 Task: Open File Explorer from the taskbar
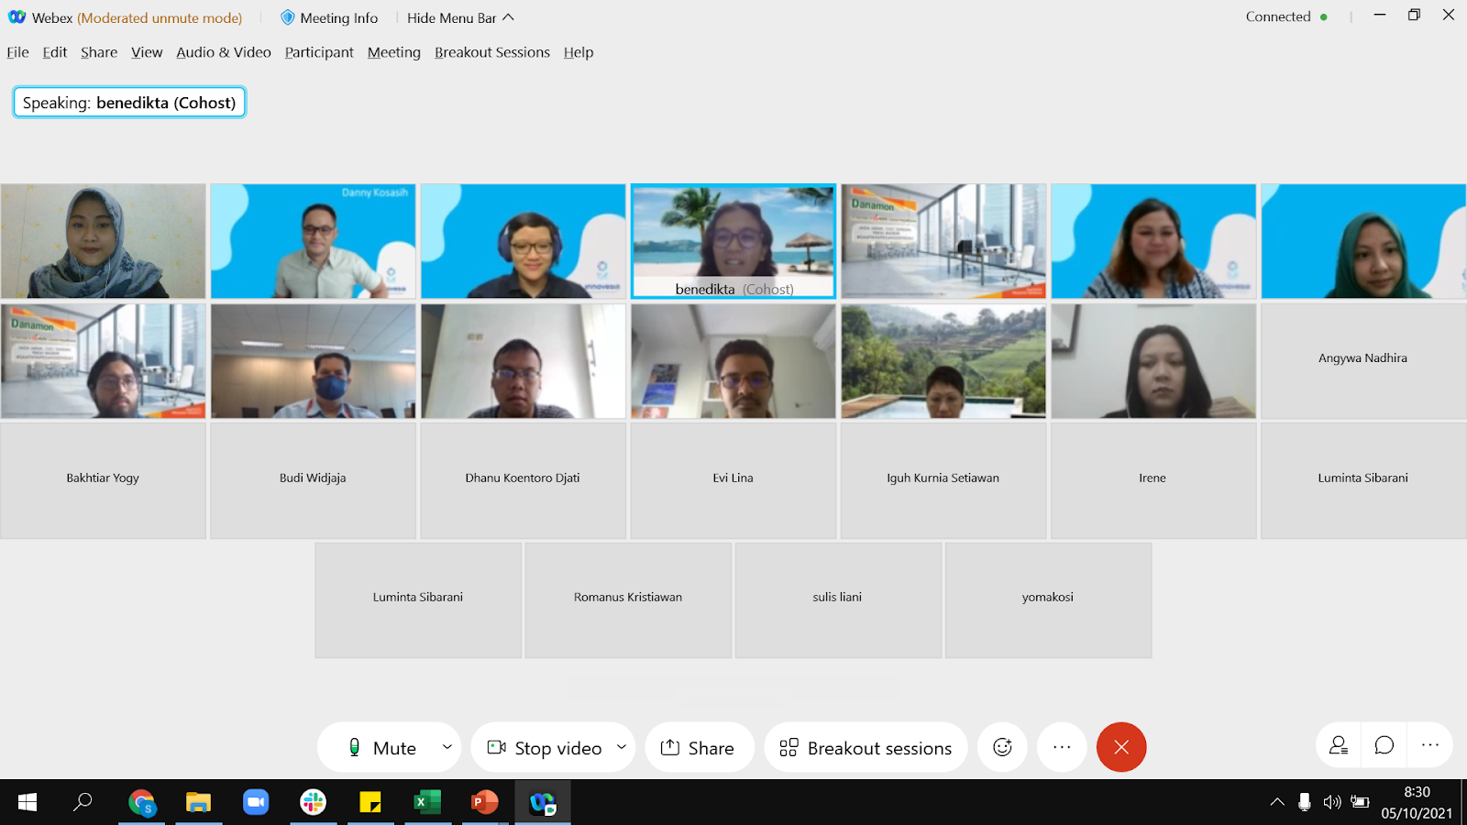pyautogui.click(x=198, y=803)
